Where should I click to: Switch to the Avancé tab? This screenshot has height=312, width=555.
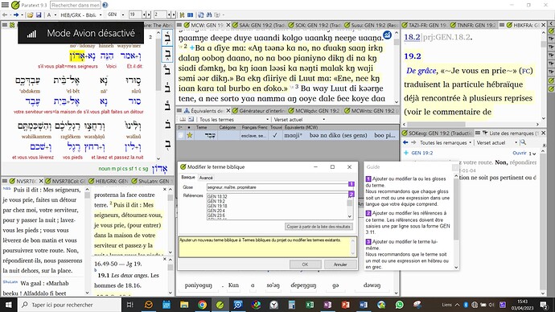tap(206, 178)
